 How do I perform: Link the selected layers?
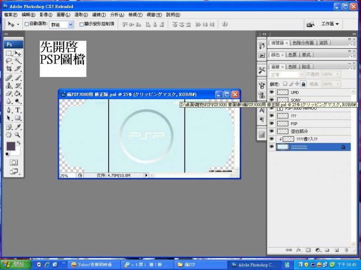289,250
